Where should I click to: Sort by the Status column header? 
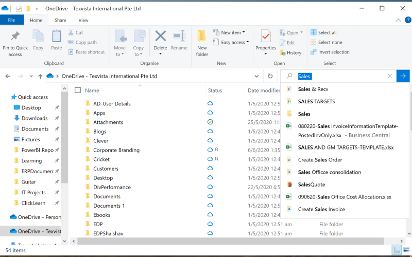coord(215,90)
